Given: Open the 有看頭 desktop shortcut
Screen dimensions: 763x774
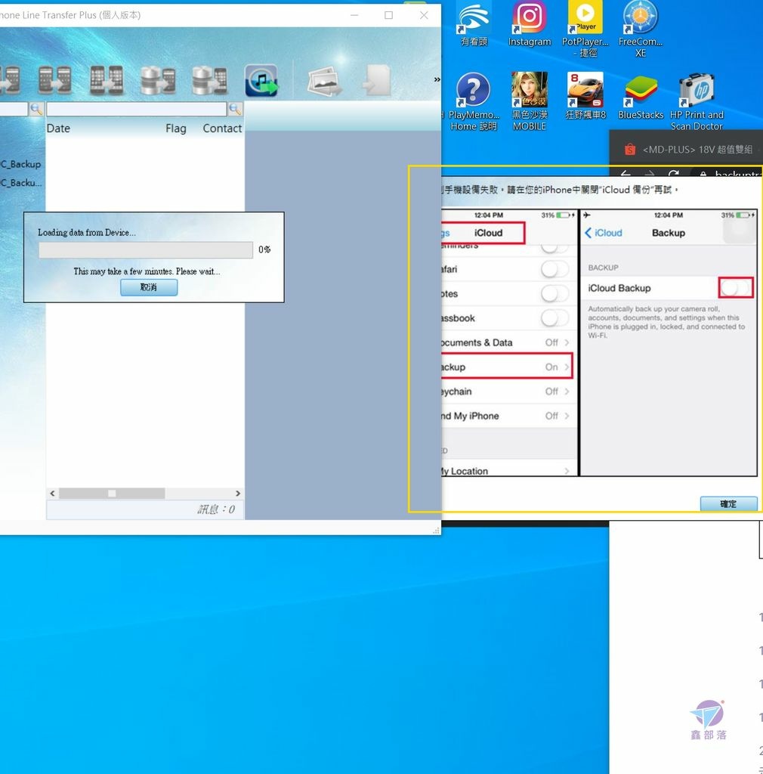Looking at the screenshot, I should tap(474, 23).
